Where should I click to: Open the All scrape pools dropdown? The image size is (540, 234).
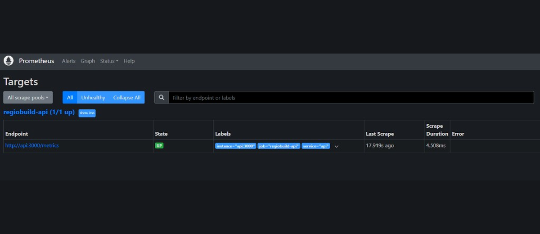click(x=28, y=98)
